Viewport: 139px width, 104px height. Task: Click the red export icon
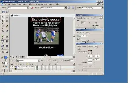click(32, 8)
